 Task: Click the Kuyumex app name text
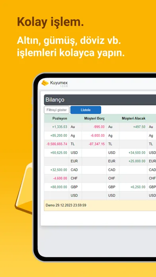pyautogui.click(x=59, y=83)
